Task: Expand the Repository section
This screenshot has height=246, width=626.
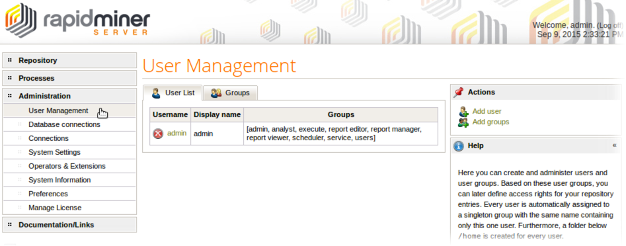Action: 69,60
